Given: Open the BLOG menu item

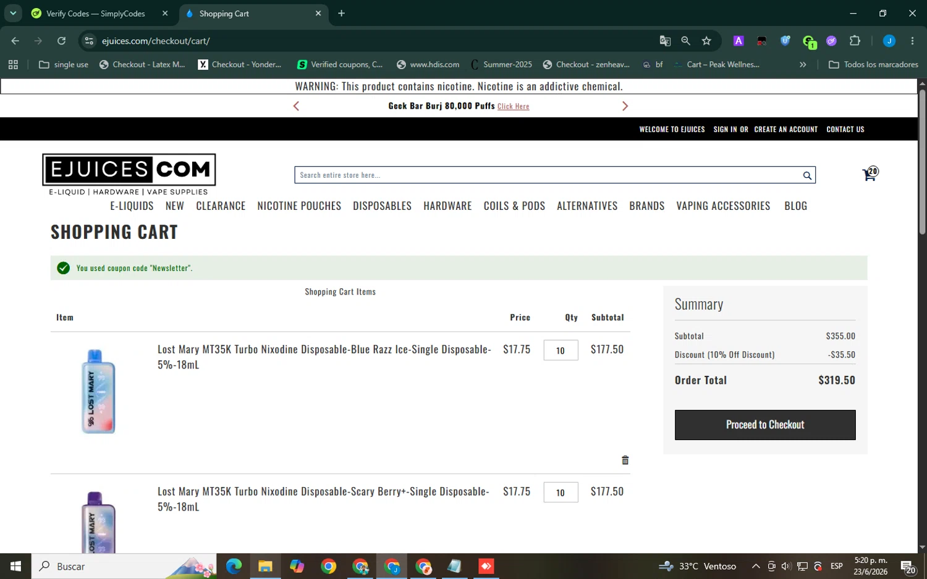Looking at the screenshot, I should 796,206.
